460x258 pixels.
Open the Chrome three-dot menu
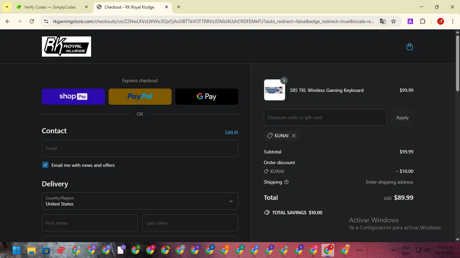tap(453, 21)
